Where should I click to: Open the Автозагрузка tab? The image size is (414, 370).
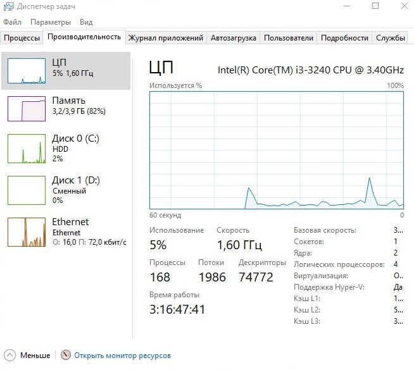pos(234,38)
